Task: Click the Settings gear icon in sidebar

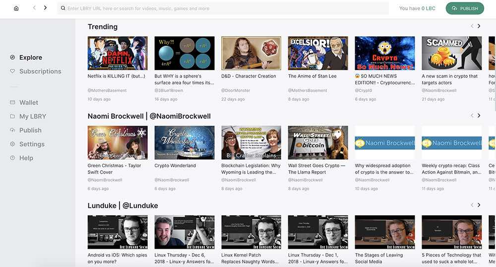Action: click(12, 144)
